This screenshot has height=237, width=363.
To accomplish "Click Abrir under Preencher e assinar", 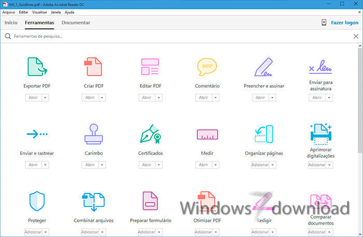I will [x=260, y=97].
